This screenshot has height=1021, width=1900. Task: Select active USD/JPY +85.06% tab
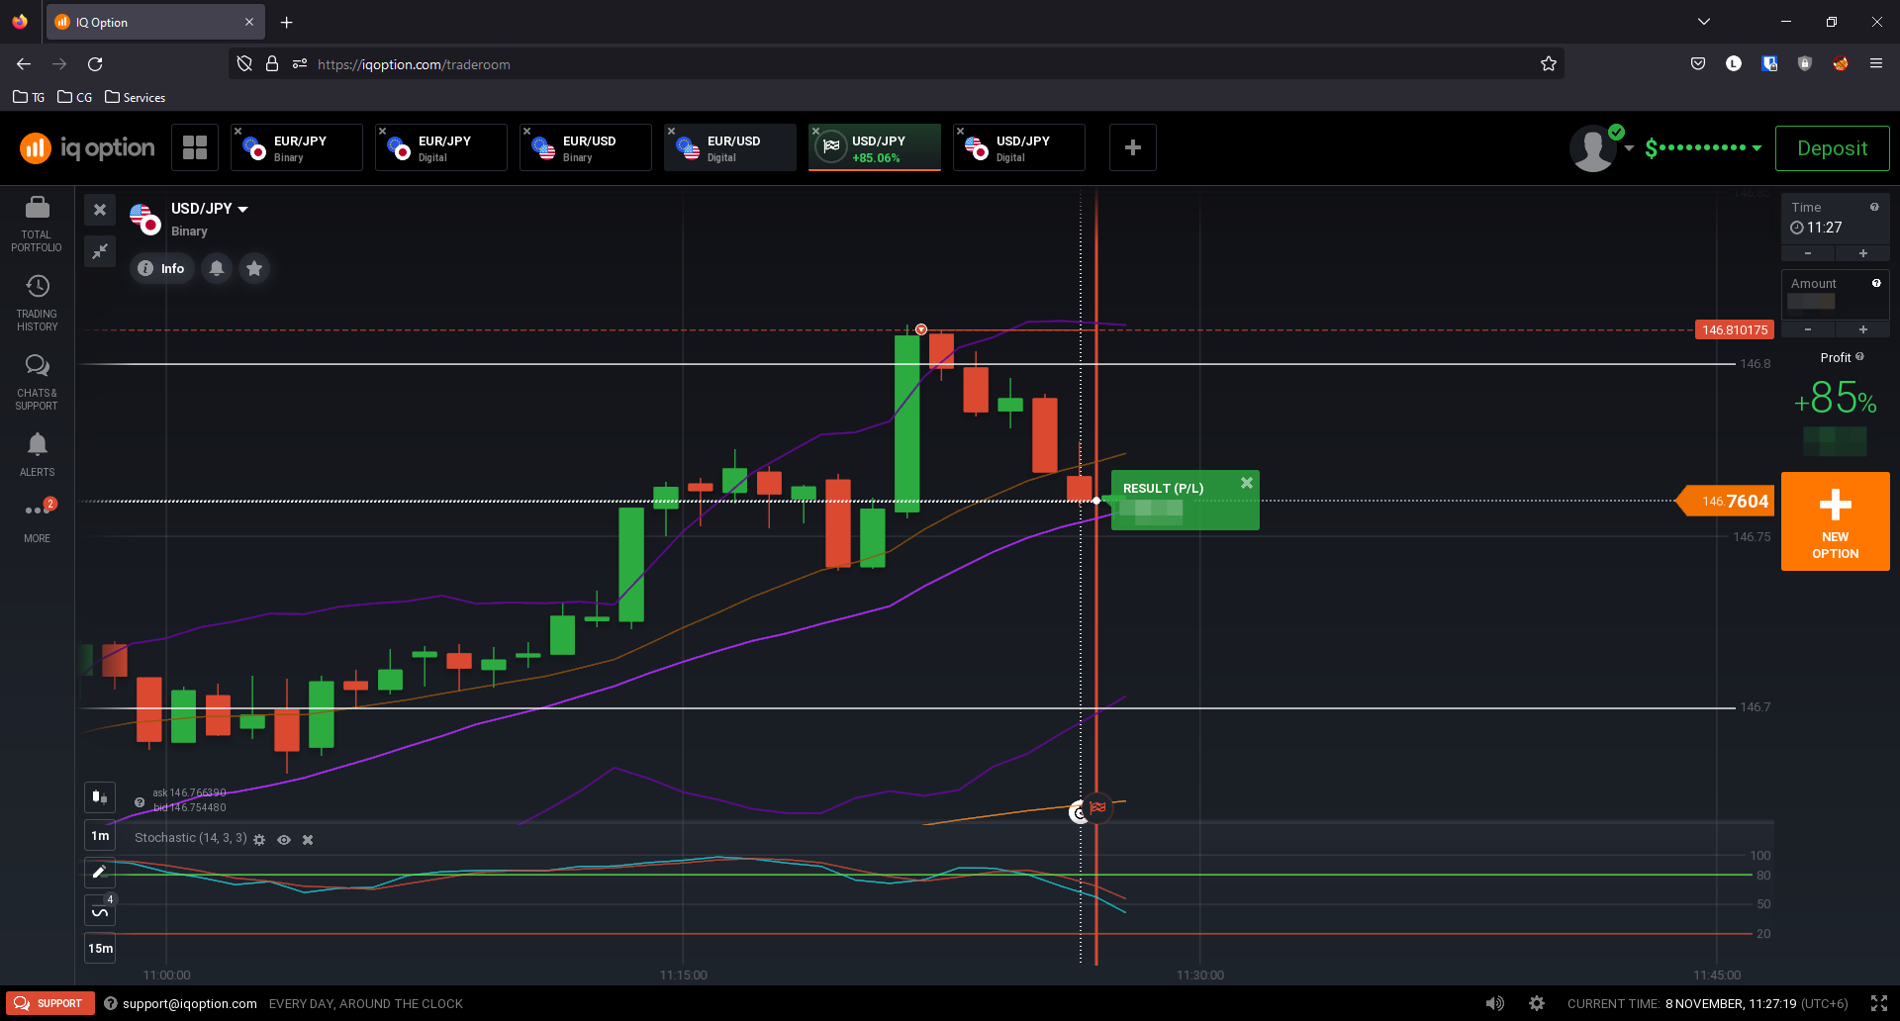point(875,147)
